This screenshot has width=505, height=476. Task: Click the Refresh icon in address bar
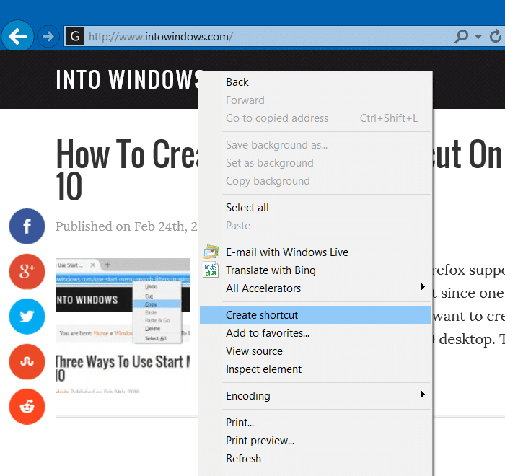[496, 36]
